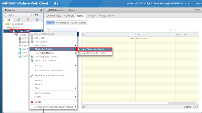Sort by Trigger Time column header
The height and width of the screenshot is (113, 202).
click(187, 35)
